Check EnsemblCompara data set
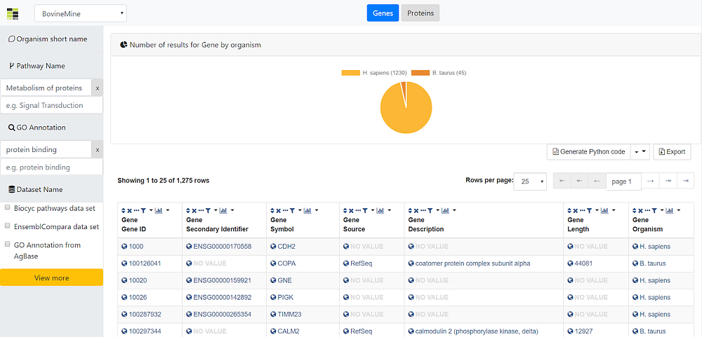Image resolution: width=702 pixels, height=337 pixels. [8, 226]
